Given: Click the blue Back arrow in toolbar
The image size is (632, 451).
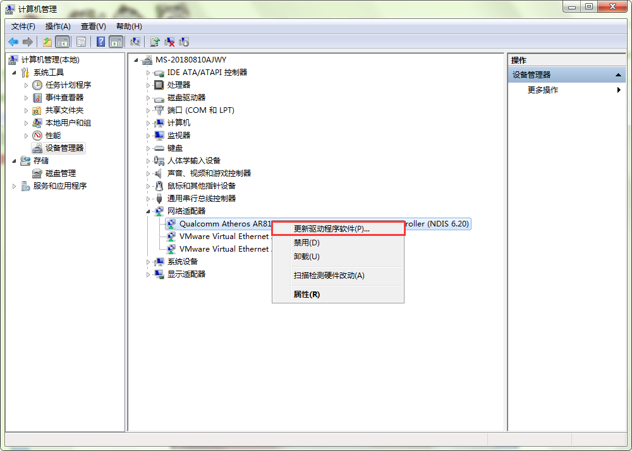Looking at the screenshot, I should click(x=13, y=42).
